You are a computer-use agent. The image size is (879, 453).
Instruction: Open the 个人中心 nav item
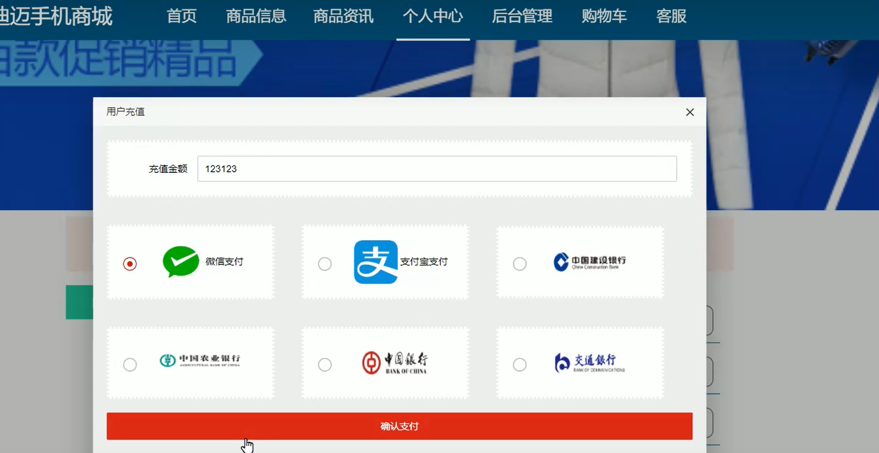433,16
